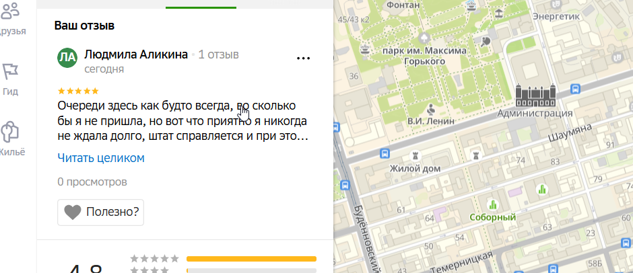Click the five-star rating of the review
Screen dimensions: 633x273
tap(78, 91)
